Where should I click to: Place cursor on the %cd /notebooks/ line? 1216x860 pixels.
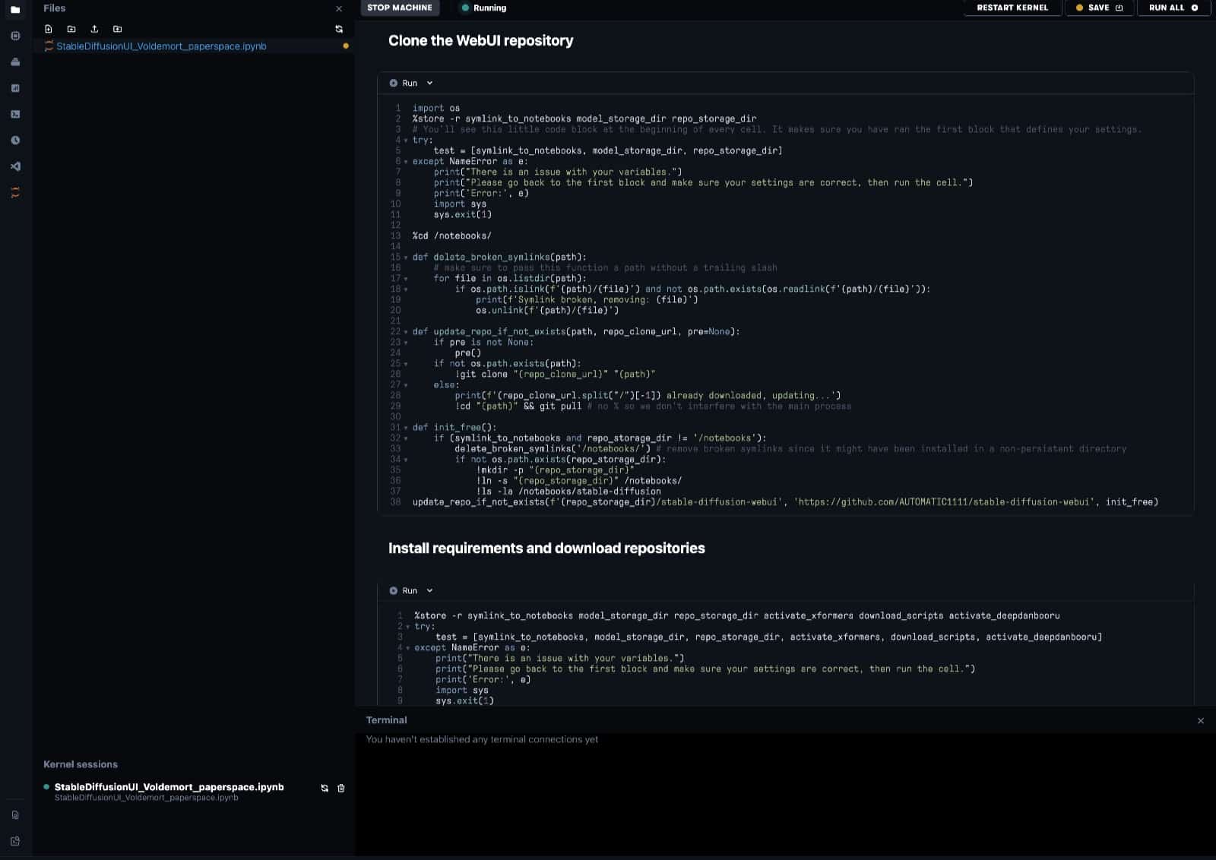tap(451, 236)
